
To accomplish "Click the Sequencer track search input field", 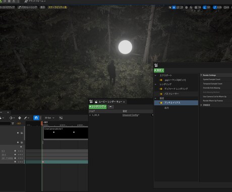I will coord(5,124).
